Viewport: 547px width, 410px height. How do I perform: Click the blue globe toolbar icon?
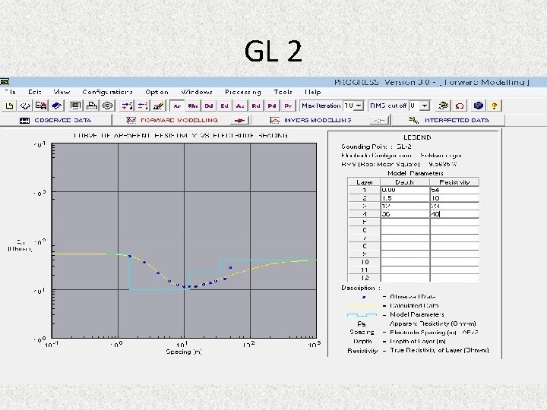click(x=479, y=106)
